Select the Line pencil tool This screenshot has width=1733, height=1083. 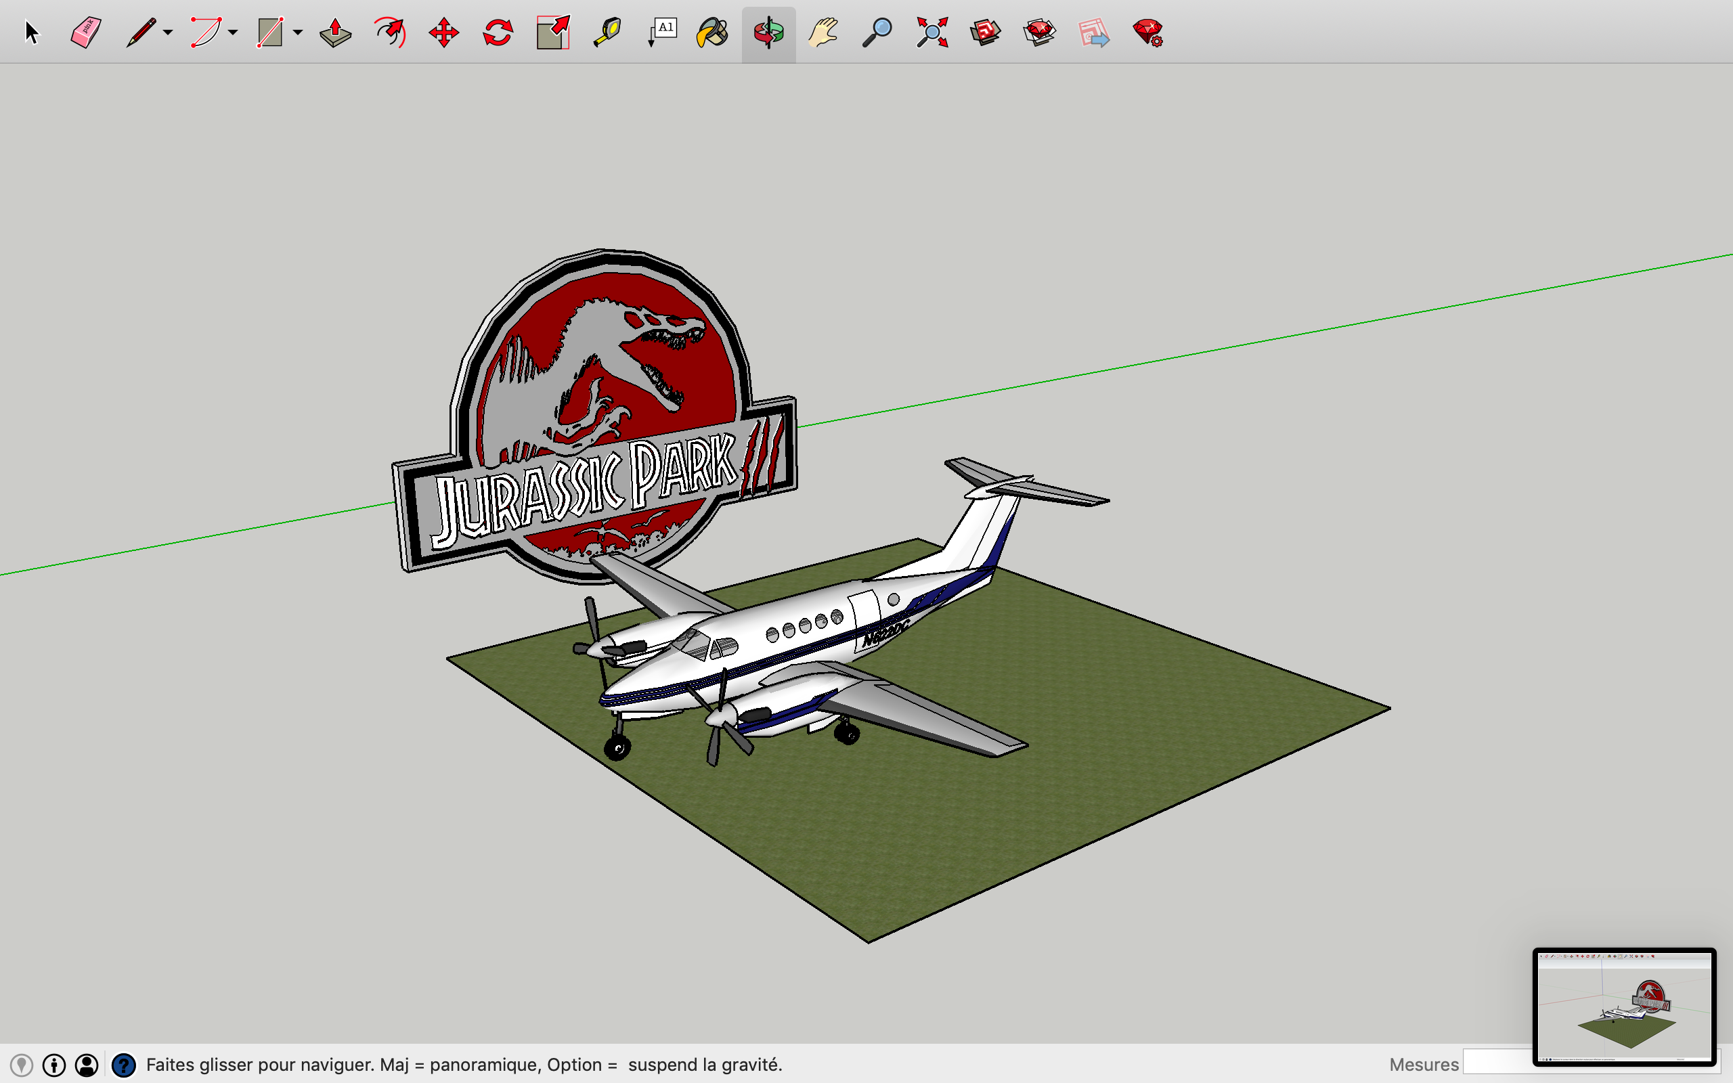coord(141,33)
